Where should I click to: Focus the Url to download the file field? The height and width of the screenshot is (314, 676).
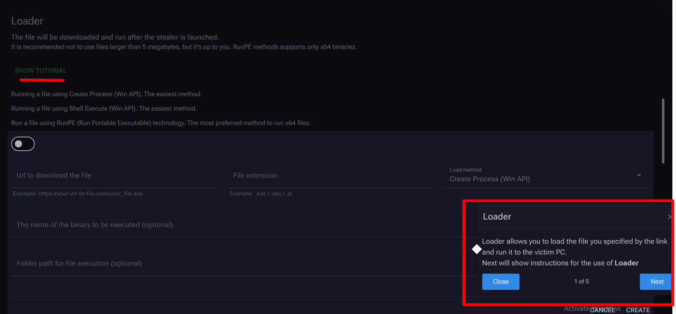pyautogui.click(x=114, y=175)
